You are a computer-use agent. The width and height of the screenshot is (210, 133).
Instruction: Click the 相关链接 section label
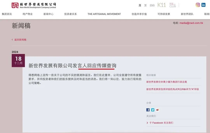coord(151,75)
